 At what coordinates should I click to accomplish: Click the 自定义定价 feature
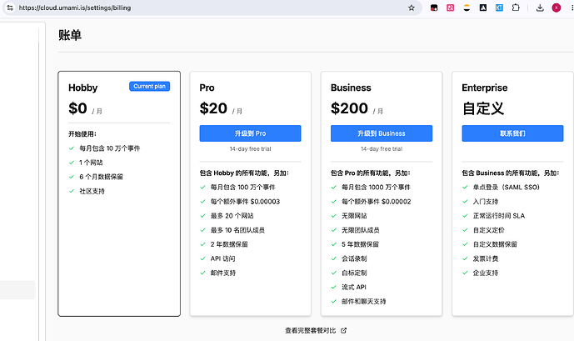coord(488,230)
